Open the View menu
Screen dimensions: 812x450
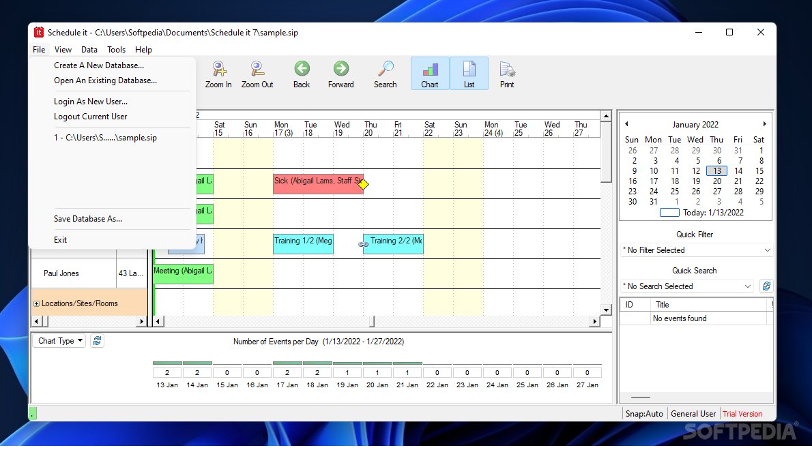(63, 50)
